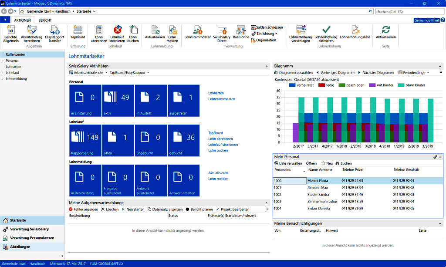Click Salden schliessen
Image resolution: width=446 pixels, height=267 pixels.
pos(267,27)
